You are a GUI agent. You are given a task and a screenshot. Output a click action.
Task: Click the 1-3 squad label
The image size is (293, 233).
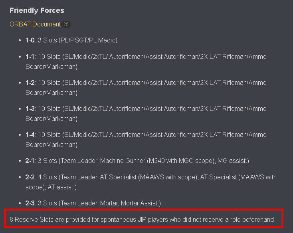[30, 108]
